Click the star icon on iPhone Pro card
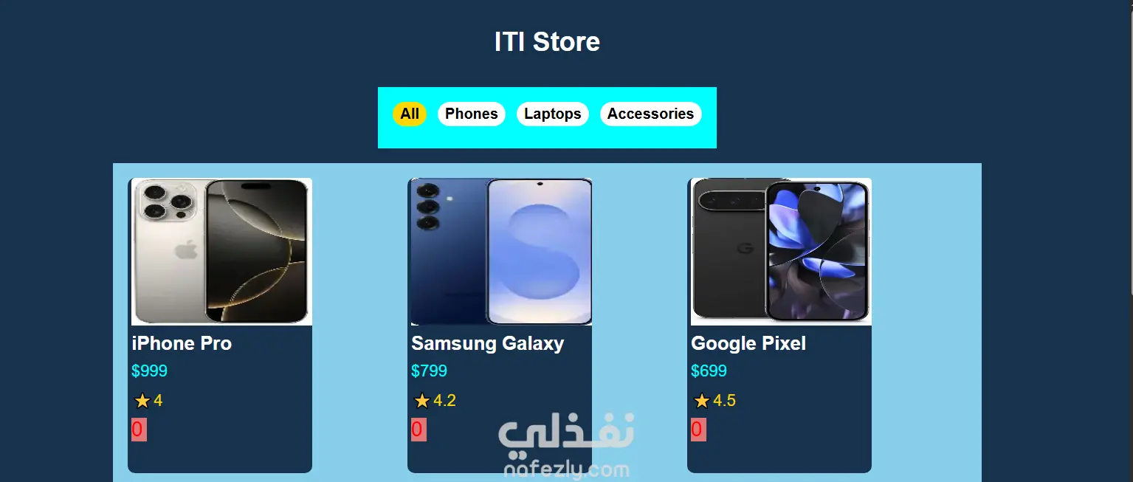The height and width of the screenshot is (482, 1133). (142, 401)
